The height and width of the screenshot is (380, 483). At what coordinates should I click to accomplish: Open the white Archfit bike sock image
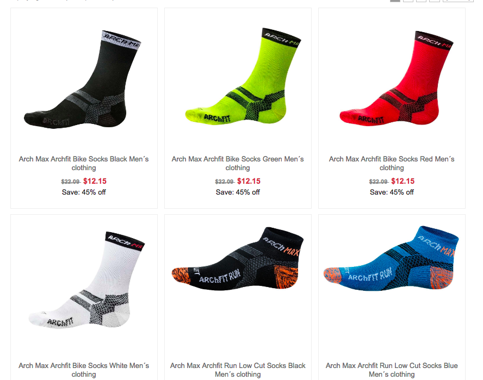86,279
